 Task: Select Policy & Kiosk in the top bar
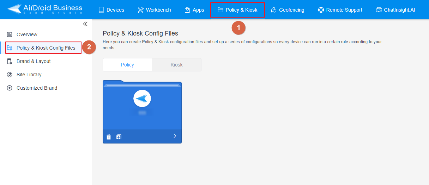coord(237,10)
